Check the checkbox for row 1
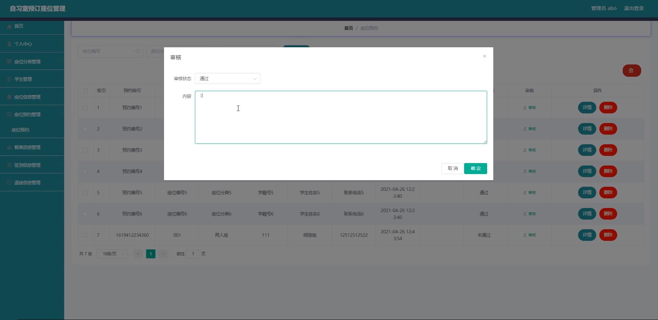658x320 pixels. [x=85, y=108]
